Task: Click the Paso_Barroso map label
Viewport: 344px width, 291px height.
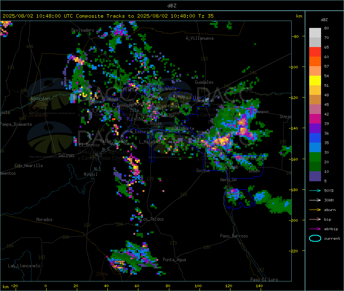Action: (x=234, y=236)
